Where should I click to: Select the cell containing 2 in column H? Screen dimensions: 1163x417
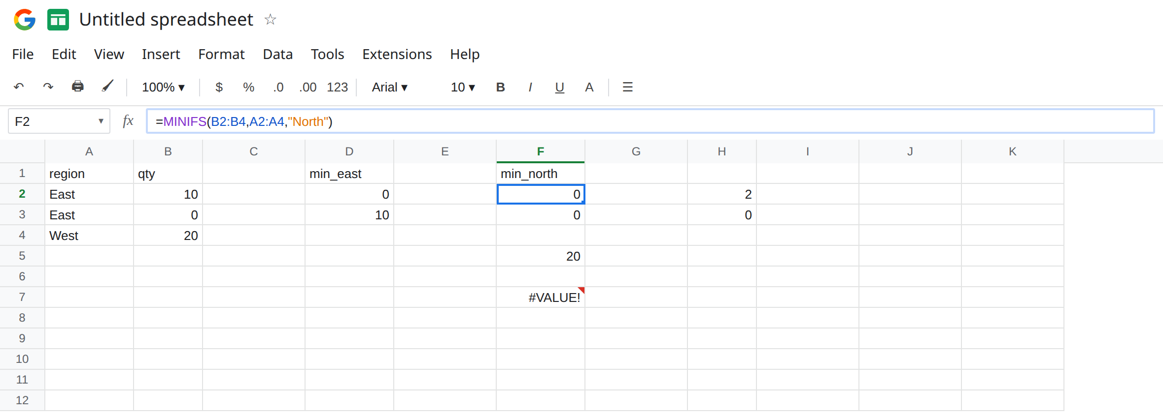pyautogui.click(x=722, y=194)
